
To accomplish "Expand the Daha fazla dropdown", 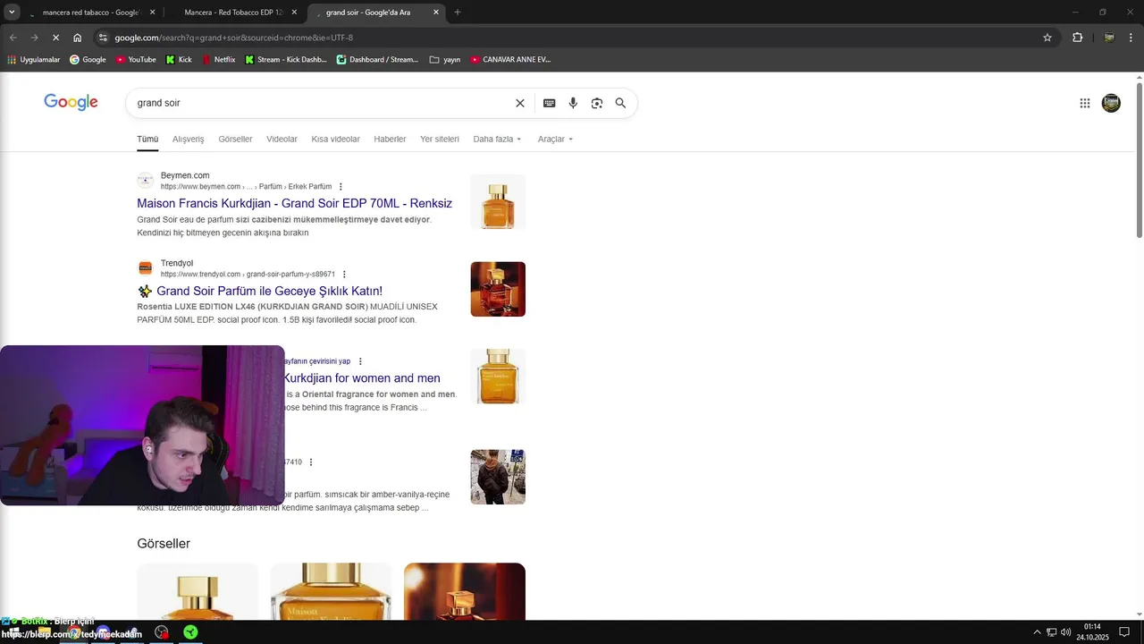I will [497, 140].
